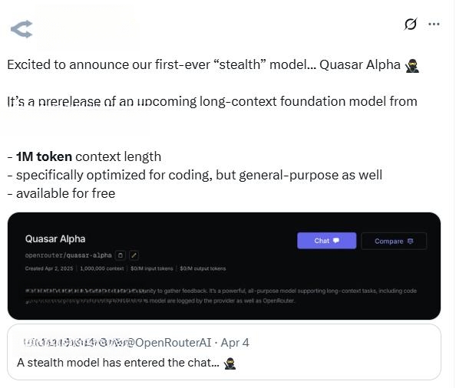Click the pencil edit icon beside model slug
Image resolution: width=456 pixels, height=388 pixels.
click(134, 255)
